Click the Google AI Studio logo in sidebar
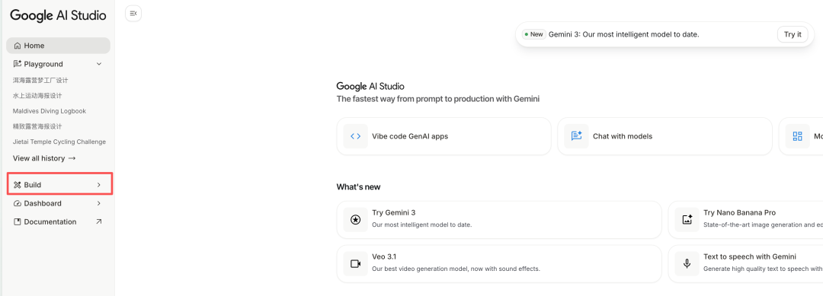This screenshot has height=296, width=823. [x=58, y=15]
